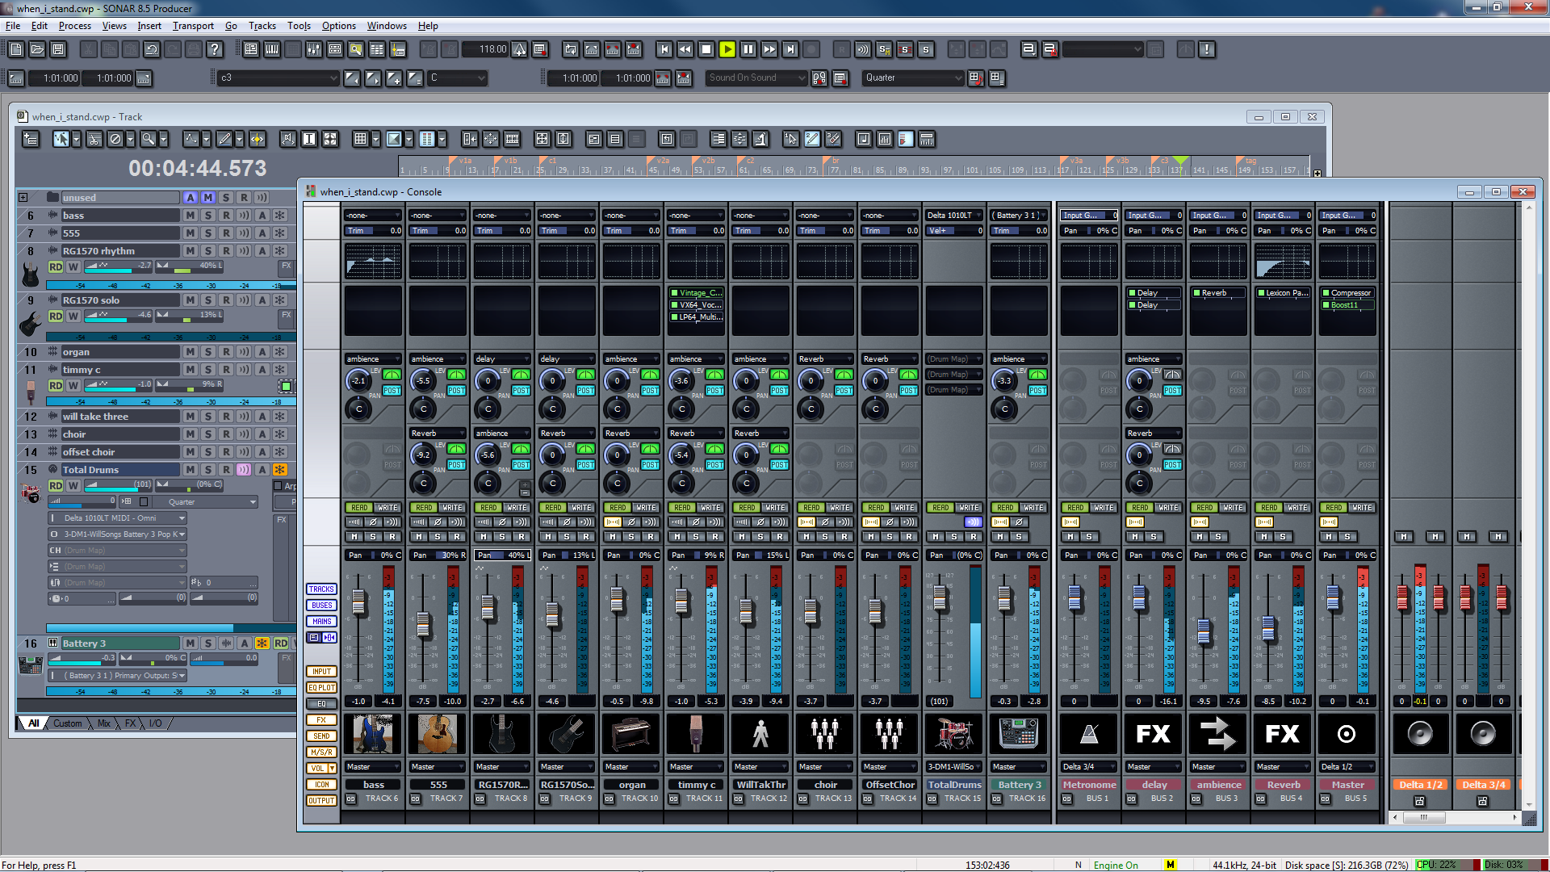
Task: Select the draw pencil tool in Track view
Action: pyautogui.click(x=224, y=139)
